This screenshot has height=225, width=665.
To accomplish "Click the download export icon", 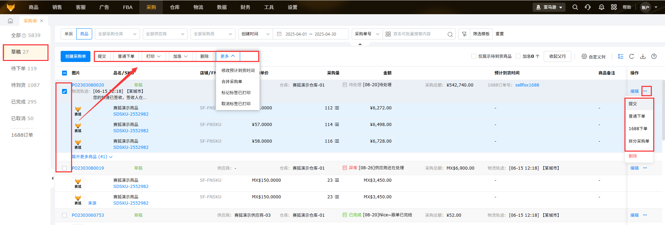I will [x=643, y=56].
